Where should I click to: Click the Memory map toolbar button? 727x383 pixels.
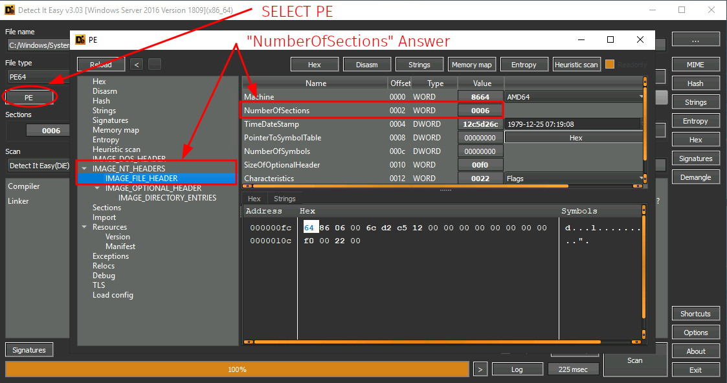[471, 64]
